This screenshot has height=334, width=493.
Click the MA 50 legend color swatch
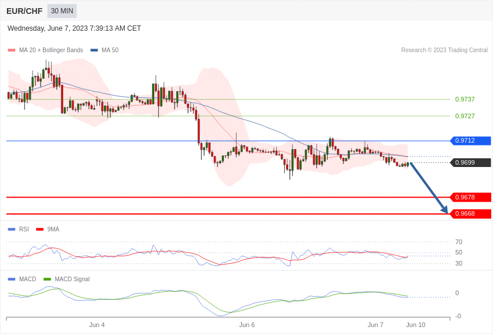click(94, 50)
